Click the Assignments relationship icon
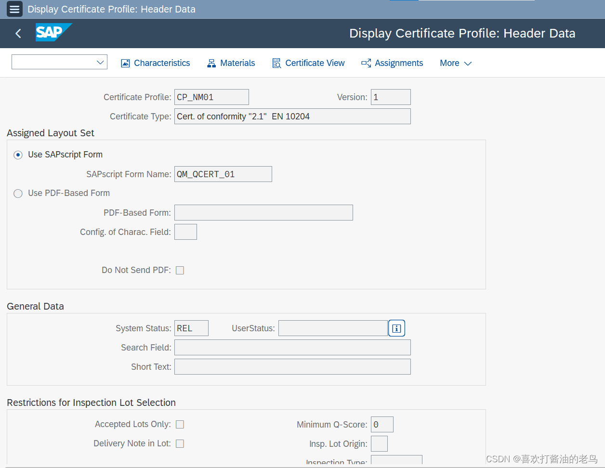This screenshot has width=605, height=468. tap(365, 63)
